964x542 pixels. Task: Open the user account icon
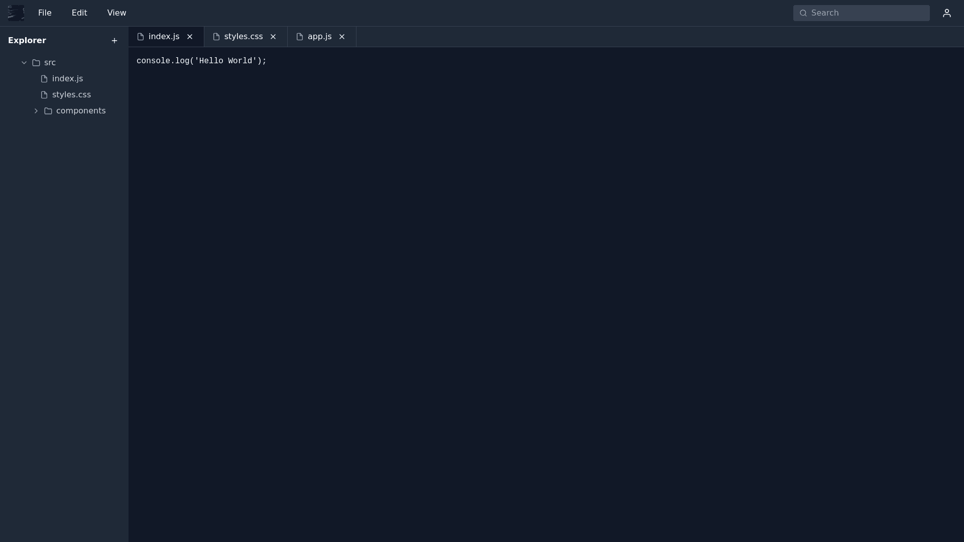(x=946, y=13)
